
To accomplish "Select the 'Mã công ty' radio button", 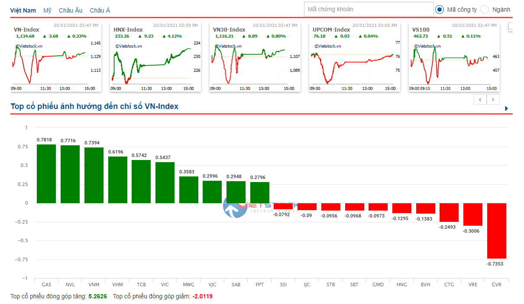I will point(440,10).
